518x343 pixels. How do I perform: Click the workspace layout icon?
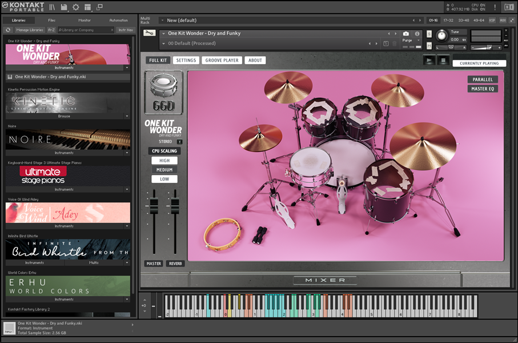pyautogui.click(x=87, y=7)
